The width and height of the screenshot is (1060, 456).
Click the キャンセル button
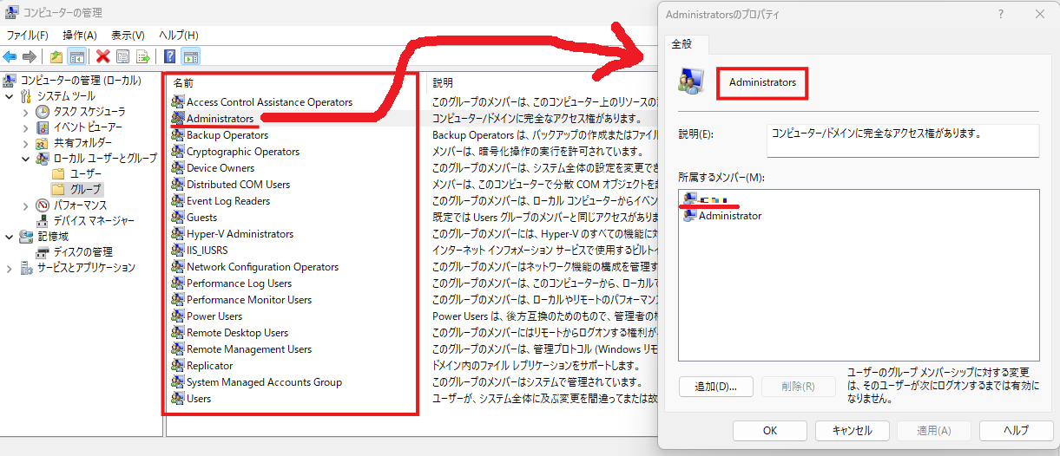[x=852, y=430]
